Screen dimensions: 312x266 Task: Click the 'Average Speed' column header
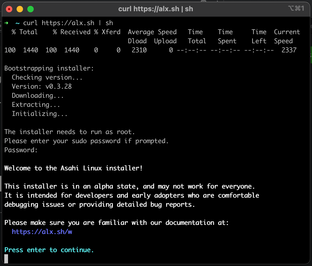152,32
